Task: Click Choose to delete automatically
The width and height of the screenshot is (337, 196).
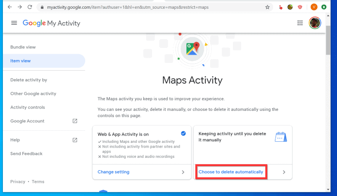Action: tap(231, 172)
